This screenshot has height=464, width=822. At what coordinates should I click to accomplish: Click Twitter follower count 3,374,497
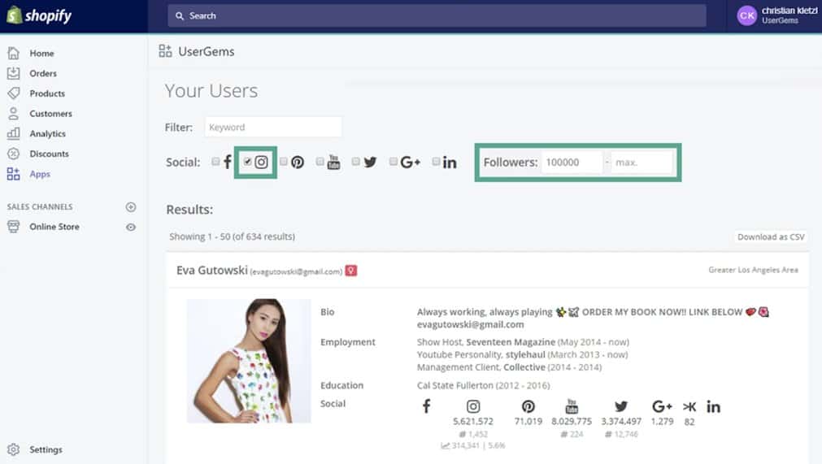621,422
